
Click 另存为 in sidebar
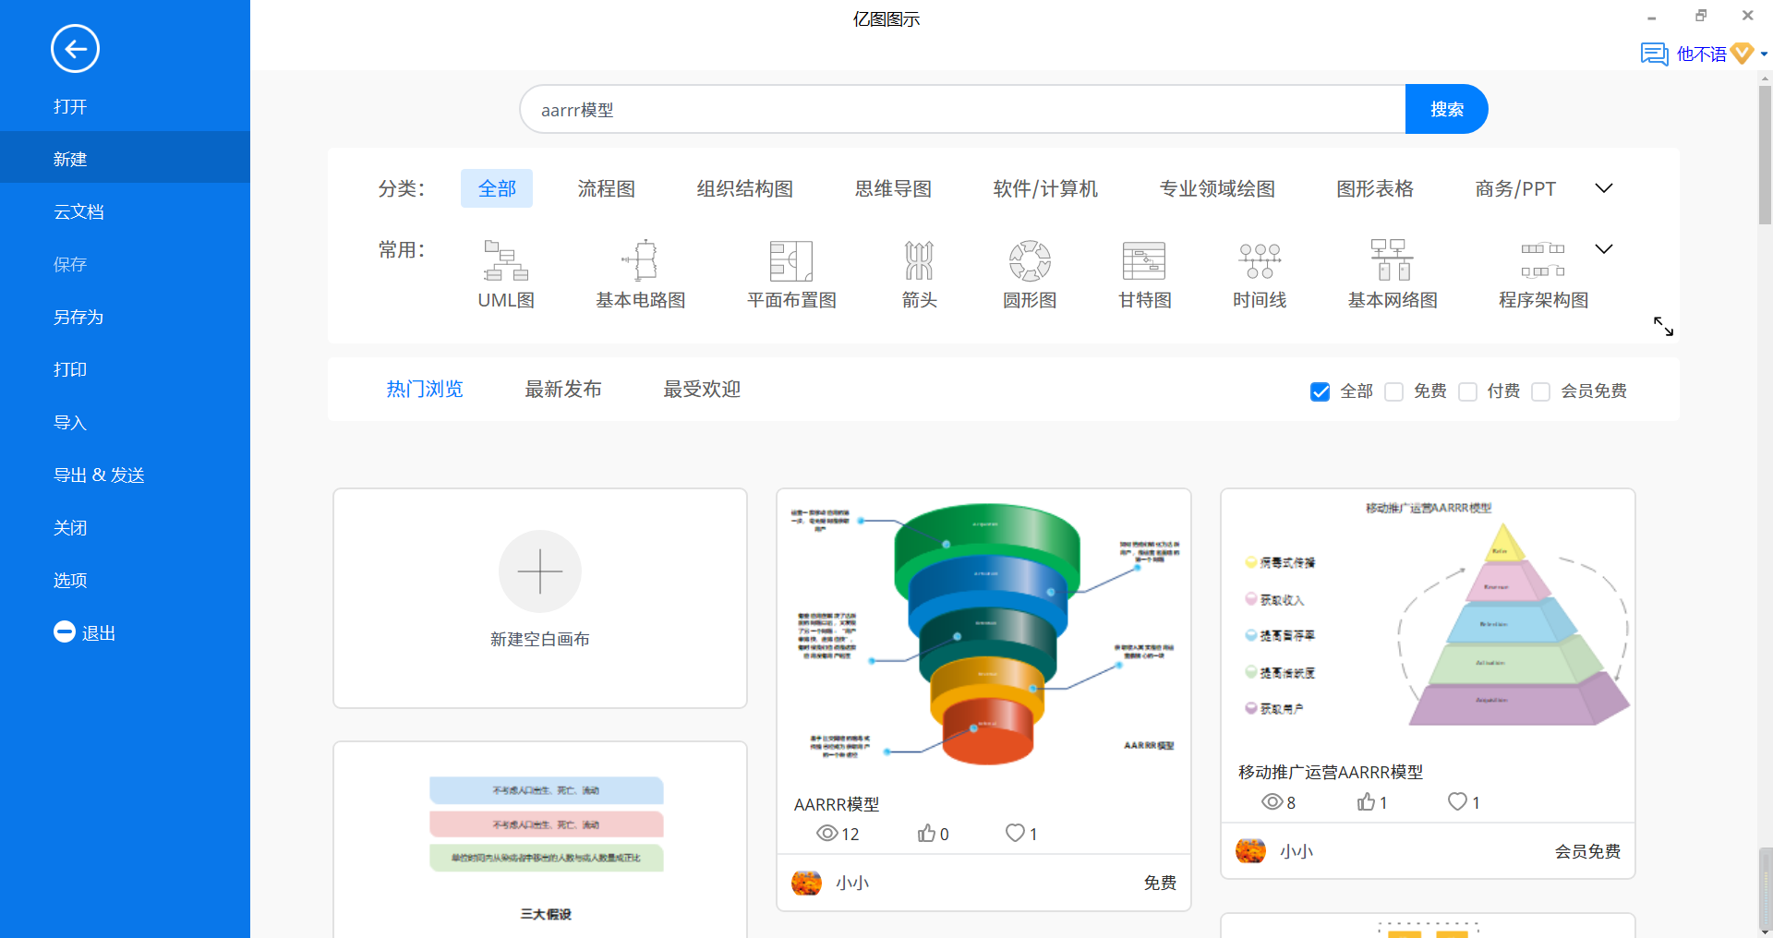pyautogui.click(x=125, y=317)
